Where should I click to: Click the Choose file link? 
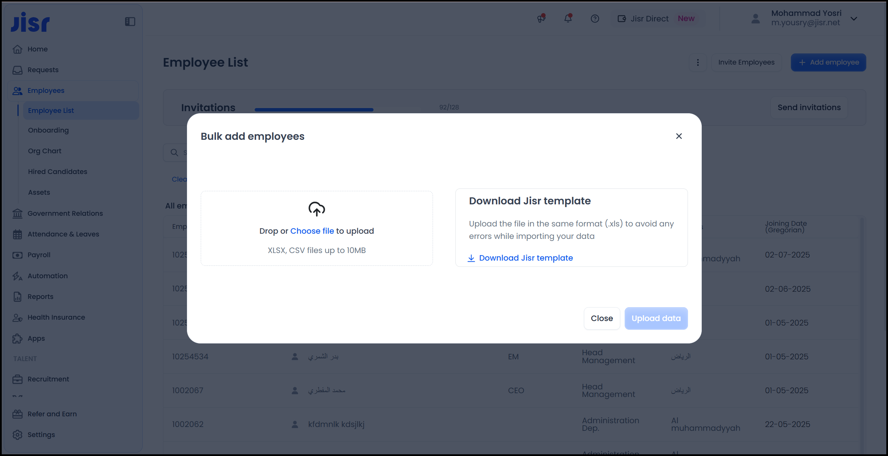click(x=312, y=231)
